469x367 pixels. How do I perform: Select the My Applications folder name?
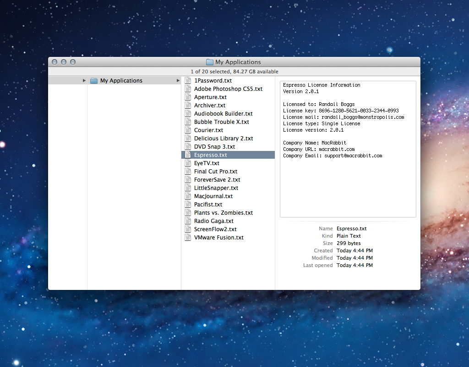(x=121, y=81)
